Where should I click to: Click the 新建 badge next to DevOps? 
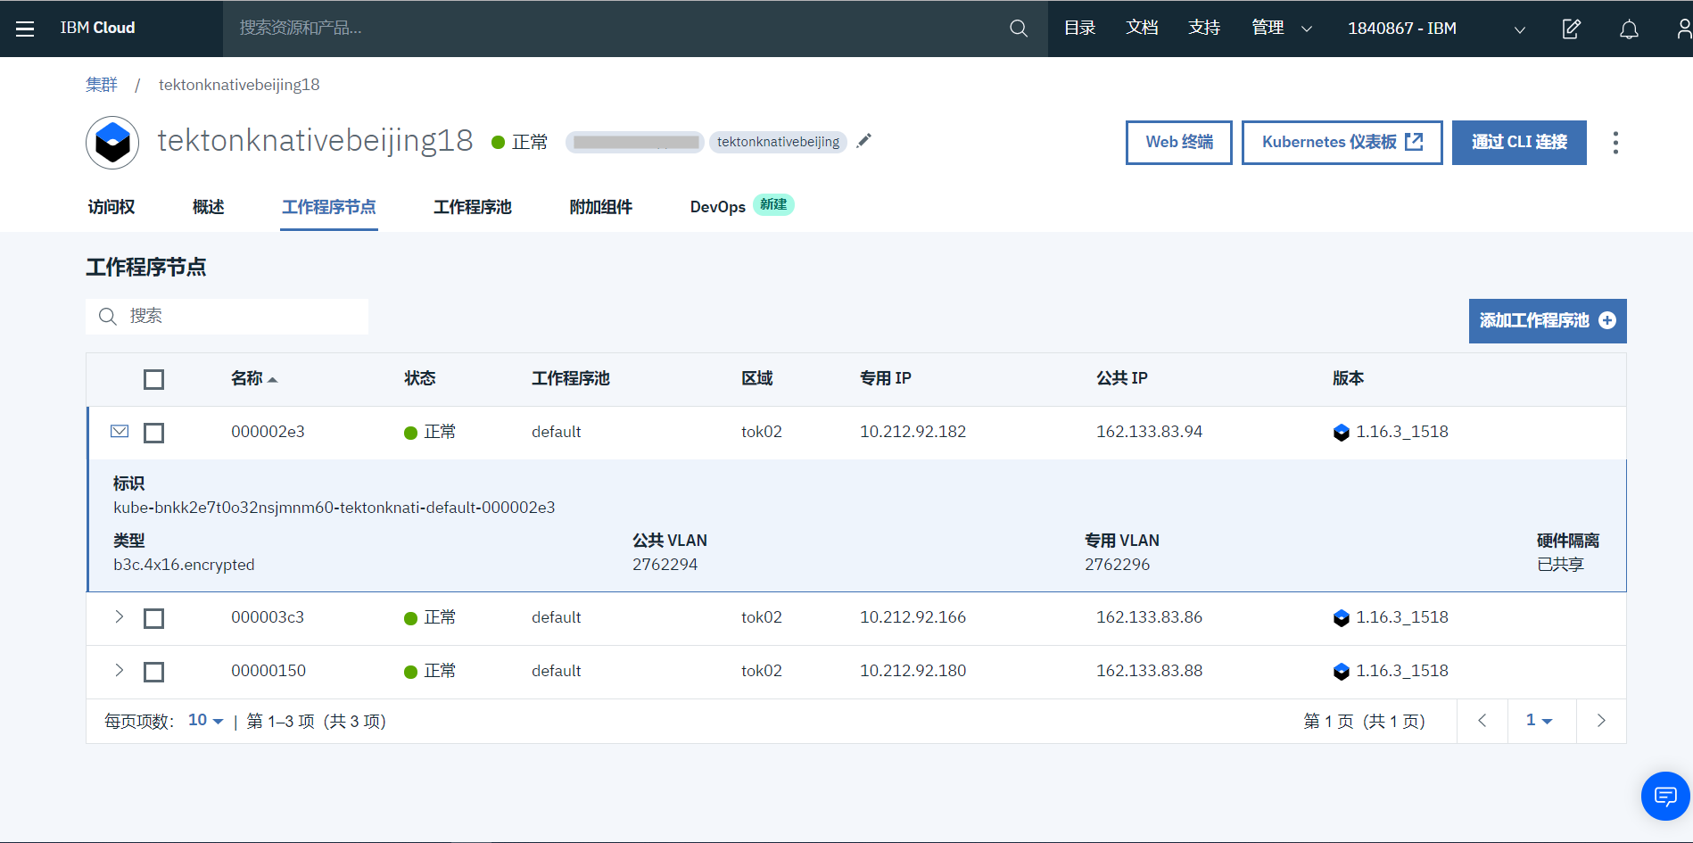coord(773,205)
